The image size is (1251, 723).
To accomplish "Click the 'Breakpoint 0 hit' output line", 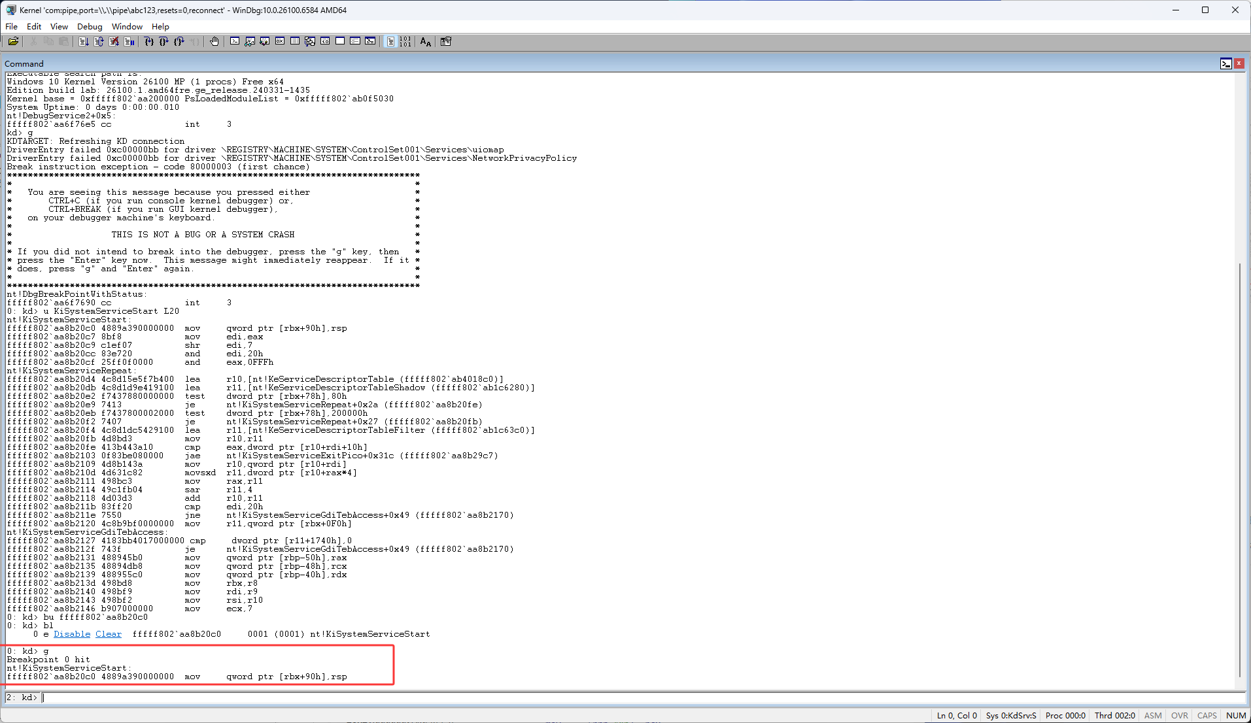I will point(48,660).
